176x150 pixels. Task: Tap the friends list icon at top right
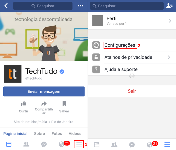click(x=169, y=6)
